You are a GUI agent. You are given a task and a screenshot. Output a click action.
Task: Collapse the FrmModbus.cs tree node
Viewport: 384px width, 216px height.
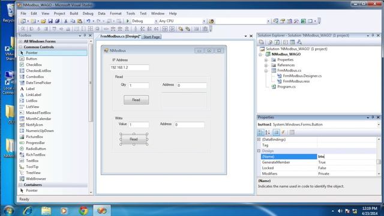(266, 71)
